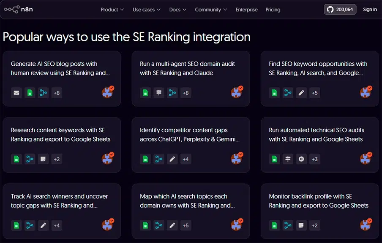Click the +5 badge on Find SEO keyword opportunities card
The image size is (382, 243).
314,93
